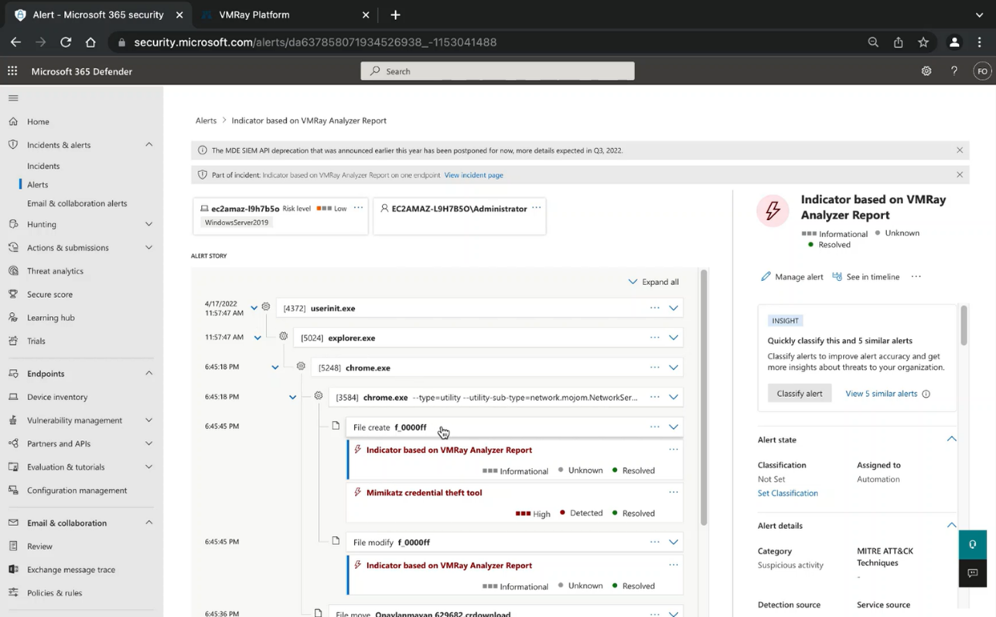The height and width of the screenshot is (617, 996).
Task: Bookmark this page with the star icon
Action: click(x=923, y=42)
